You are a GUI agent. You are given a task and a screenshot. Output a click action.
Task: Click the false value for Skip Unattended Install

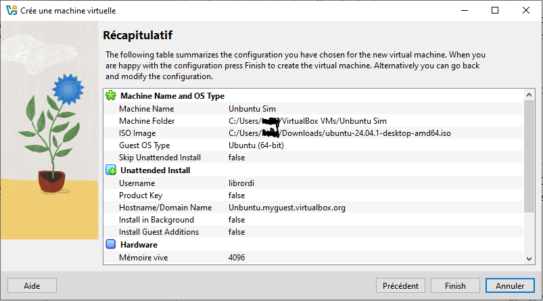pos(237,158)
